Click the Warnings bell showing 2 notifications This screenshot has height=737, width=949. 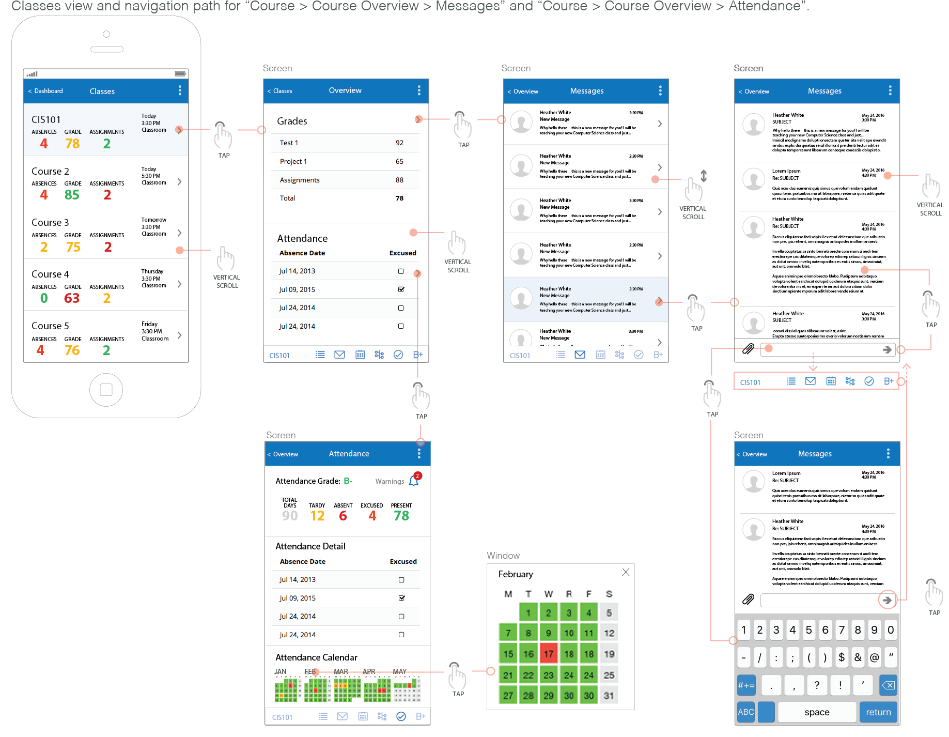[412, 481]
